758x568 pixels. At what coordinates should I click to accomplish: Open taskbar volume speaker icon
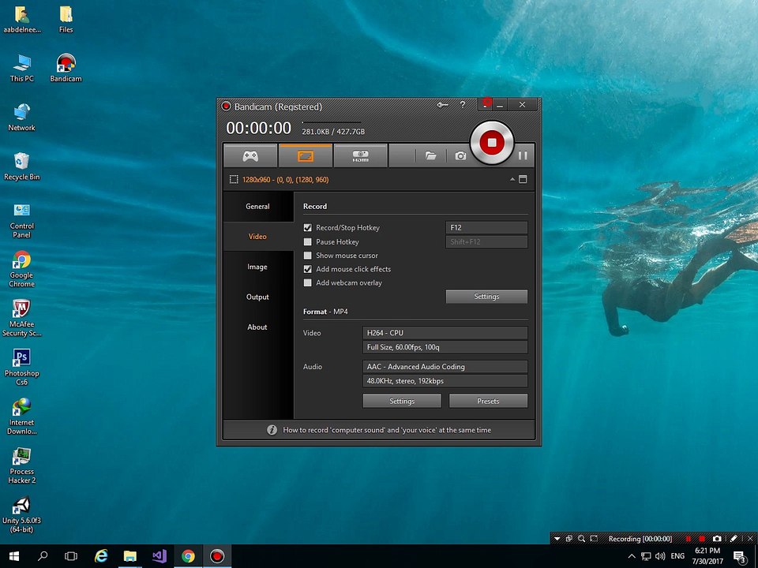tap(660, 556)
